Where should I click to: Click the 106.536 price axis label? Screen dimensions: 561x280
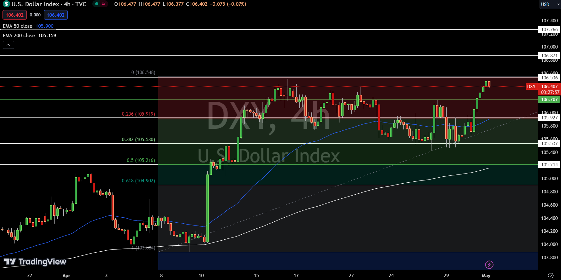(549, 78)
